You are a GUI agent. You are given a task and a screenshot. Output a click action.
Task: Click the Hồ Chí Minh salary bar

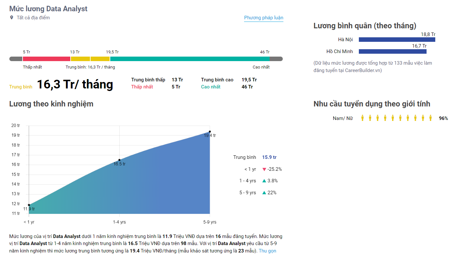[x=392, y=51]
